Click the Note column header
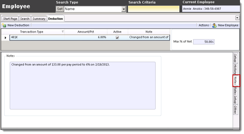This screenshot has height=134, width=244. pyautogui.click(x=149, y=32)
